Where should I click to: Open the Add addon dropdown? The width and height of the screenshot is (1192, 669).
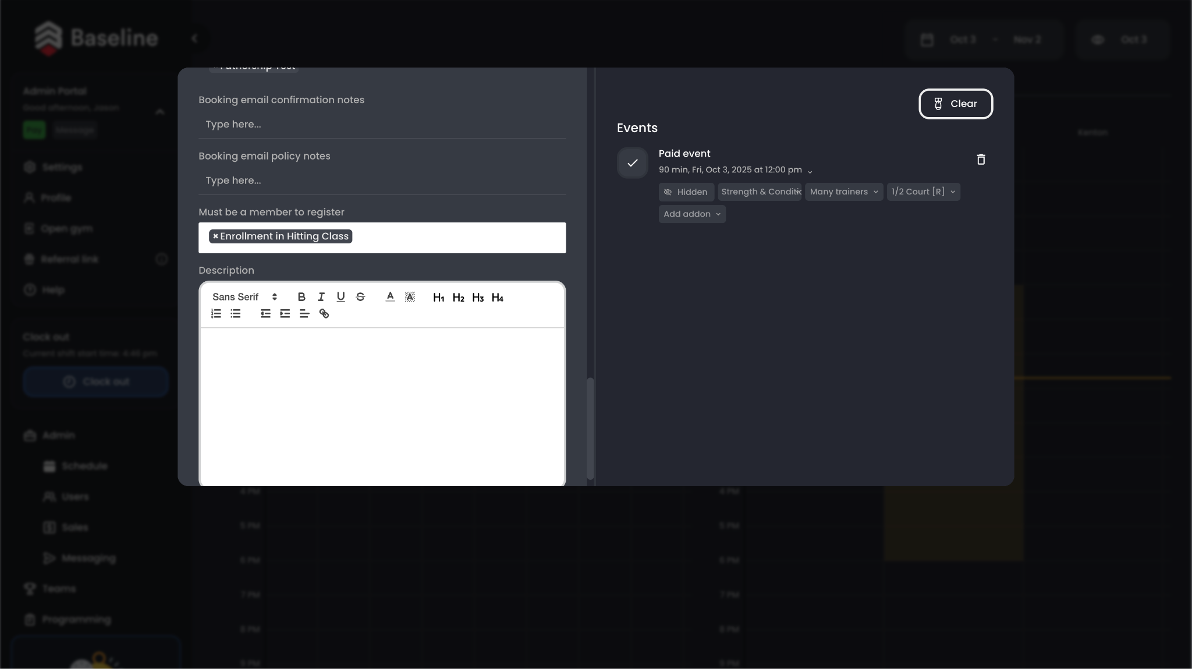692,214
